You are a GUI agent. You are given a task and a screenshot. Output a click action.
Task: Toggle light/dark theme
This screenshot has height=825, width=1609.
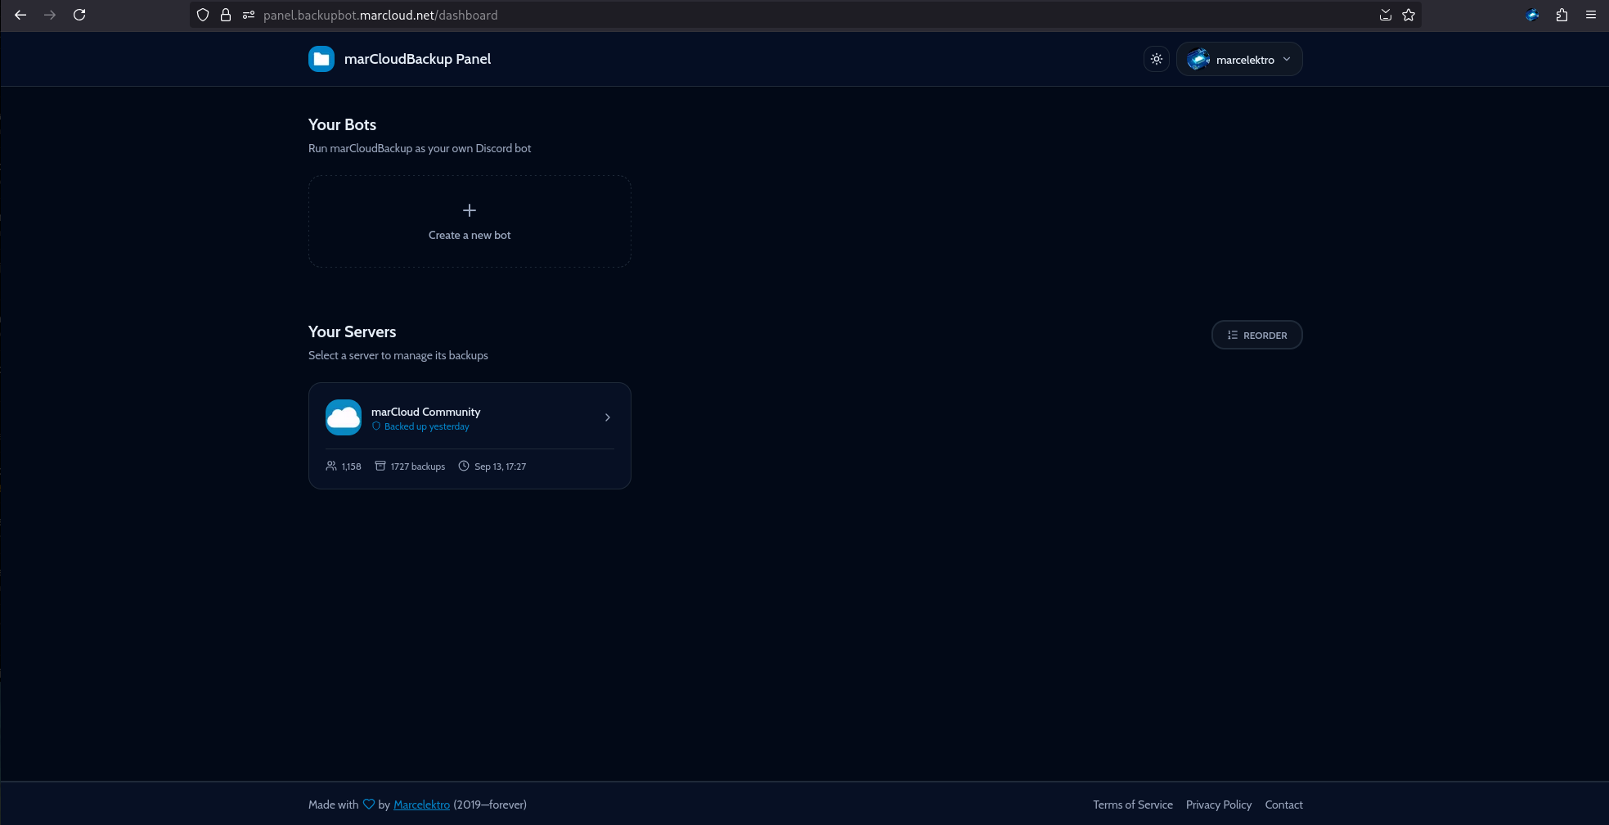click(1157, 59)
